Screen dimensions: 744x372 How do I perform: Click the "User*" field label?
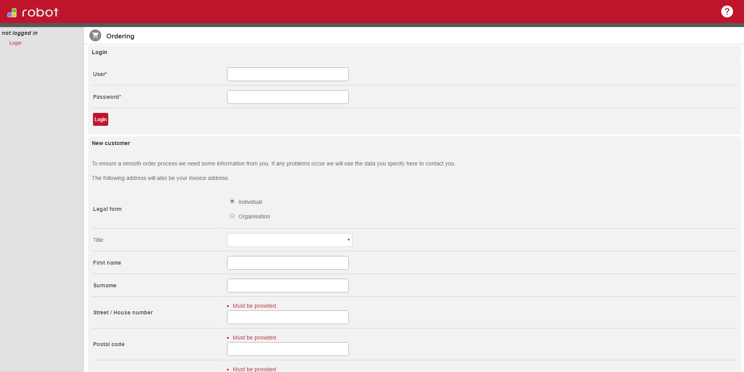[100, 74]
